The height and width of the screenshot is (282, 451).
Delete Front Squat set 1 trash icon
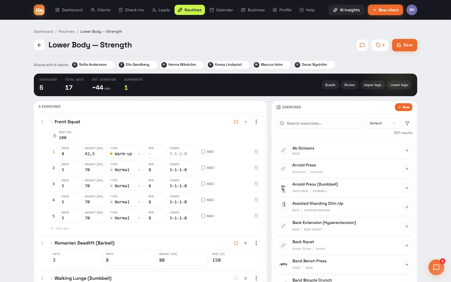[256, 152]
